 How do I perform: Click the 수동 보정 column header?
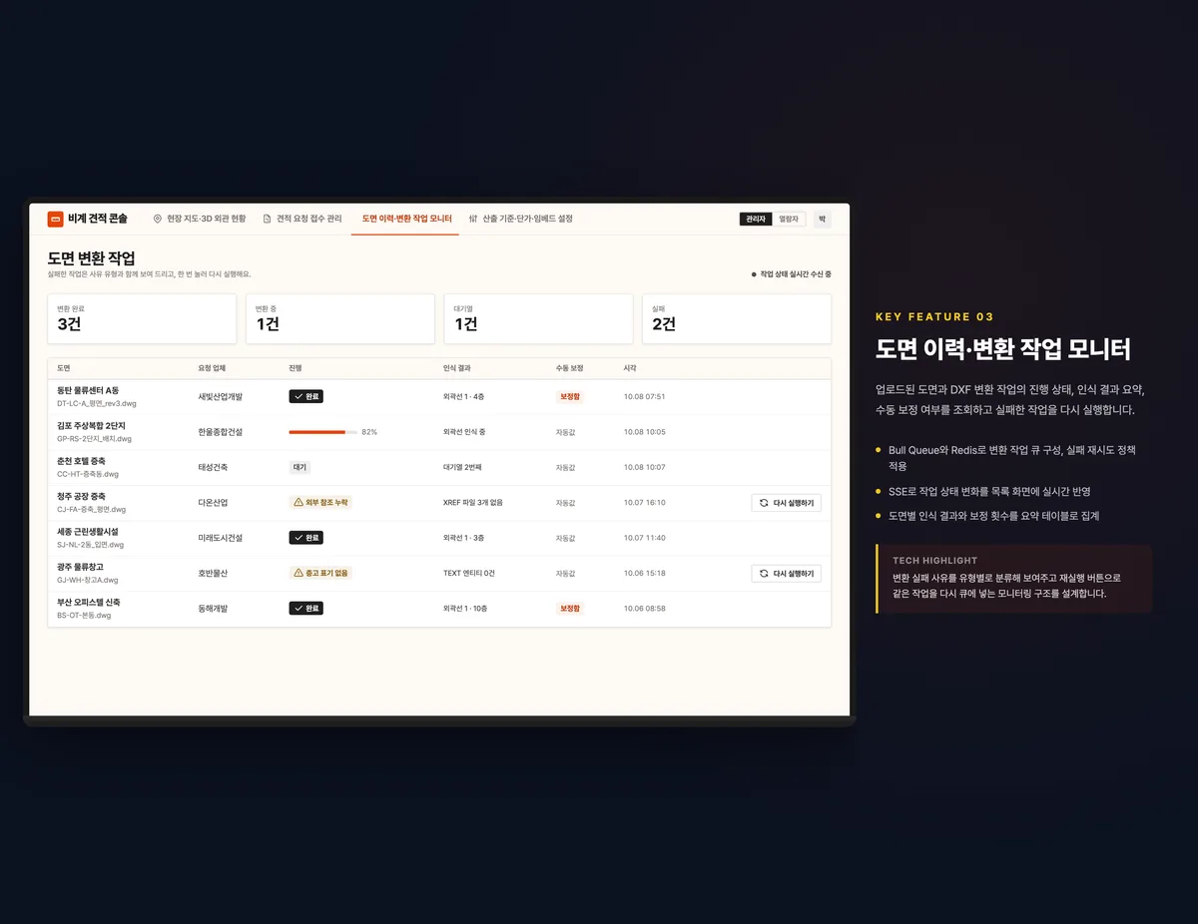pos(570,368)
